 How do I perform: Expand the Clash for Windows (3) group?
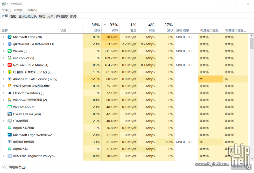(x=3, y=93)
